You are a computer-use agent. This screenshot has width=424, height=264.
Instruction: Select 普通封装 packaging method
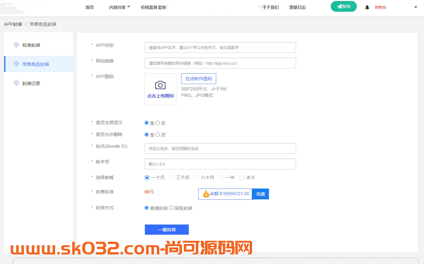pos(147,208)
